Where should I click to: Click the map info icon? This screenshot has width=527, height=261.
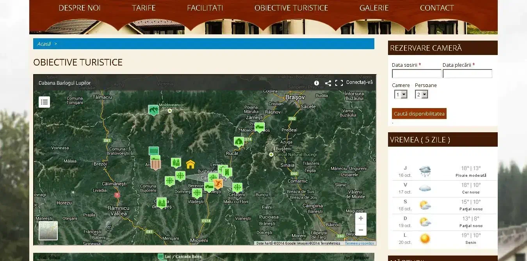tap(317, 83)
